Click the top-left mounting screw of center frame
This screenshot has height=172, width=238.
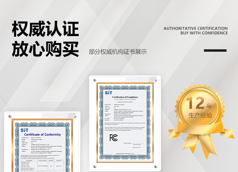[x=95, y=81]
